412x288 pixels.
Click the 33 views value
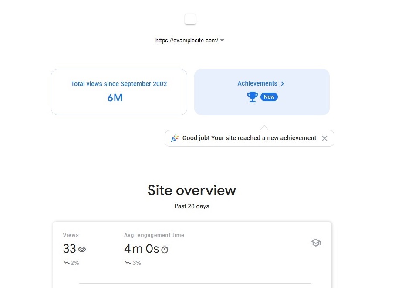point(69,249)
